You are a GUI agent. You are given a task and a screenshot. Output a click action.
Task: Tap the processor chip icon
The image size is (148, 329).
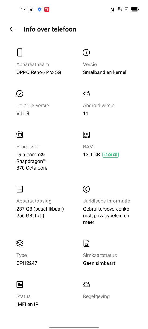tap(20, 135)
